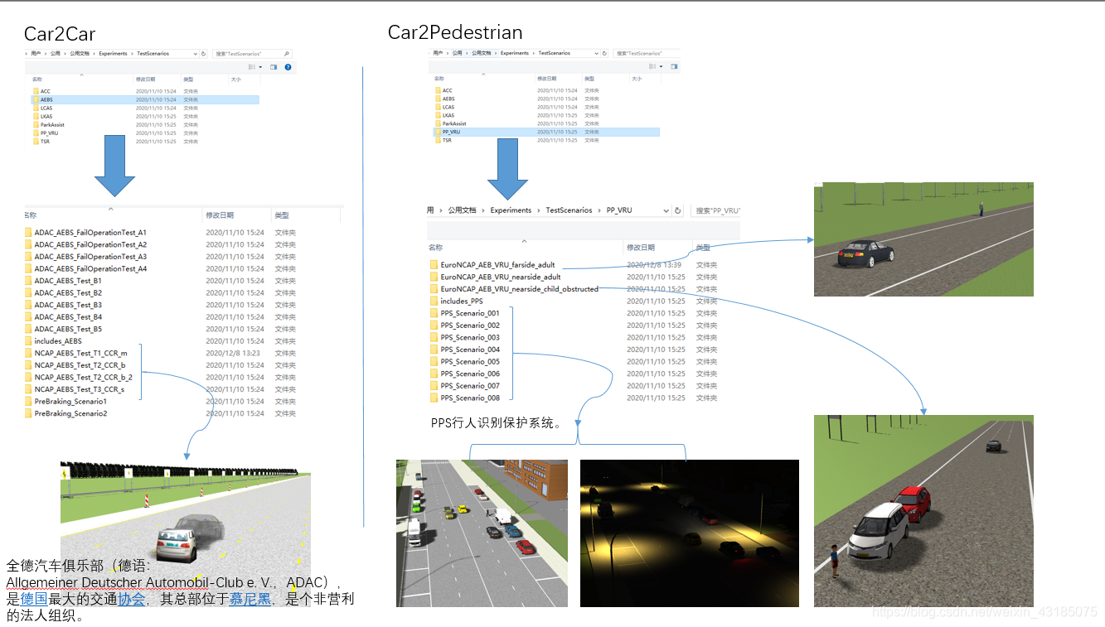Image resolution: width=1105 pixels, height=627 pixels.
Task: Expand chevron after Experiments in Car2Car address bar
Action: pos(133,54)
